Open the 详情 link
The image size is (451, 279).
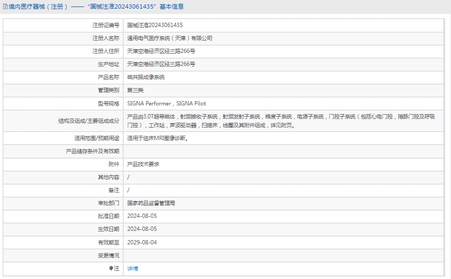pos(133,268)
